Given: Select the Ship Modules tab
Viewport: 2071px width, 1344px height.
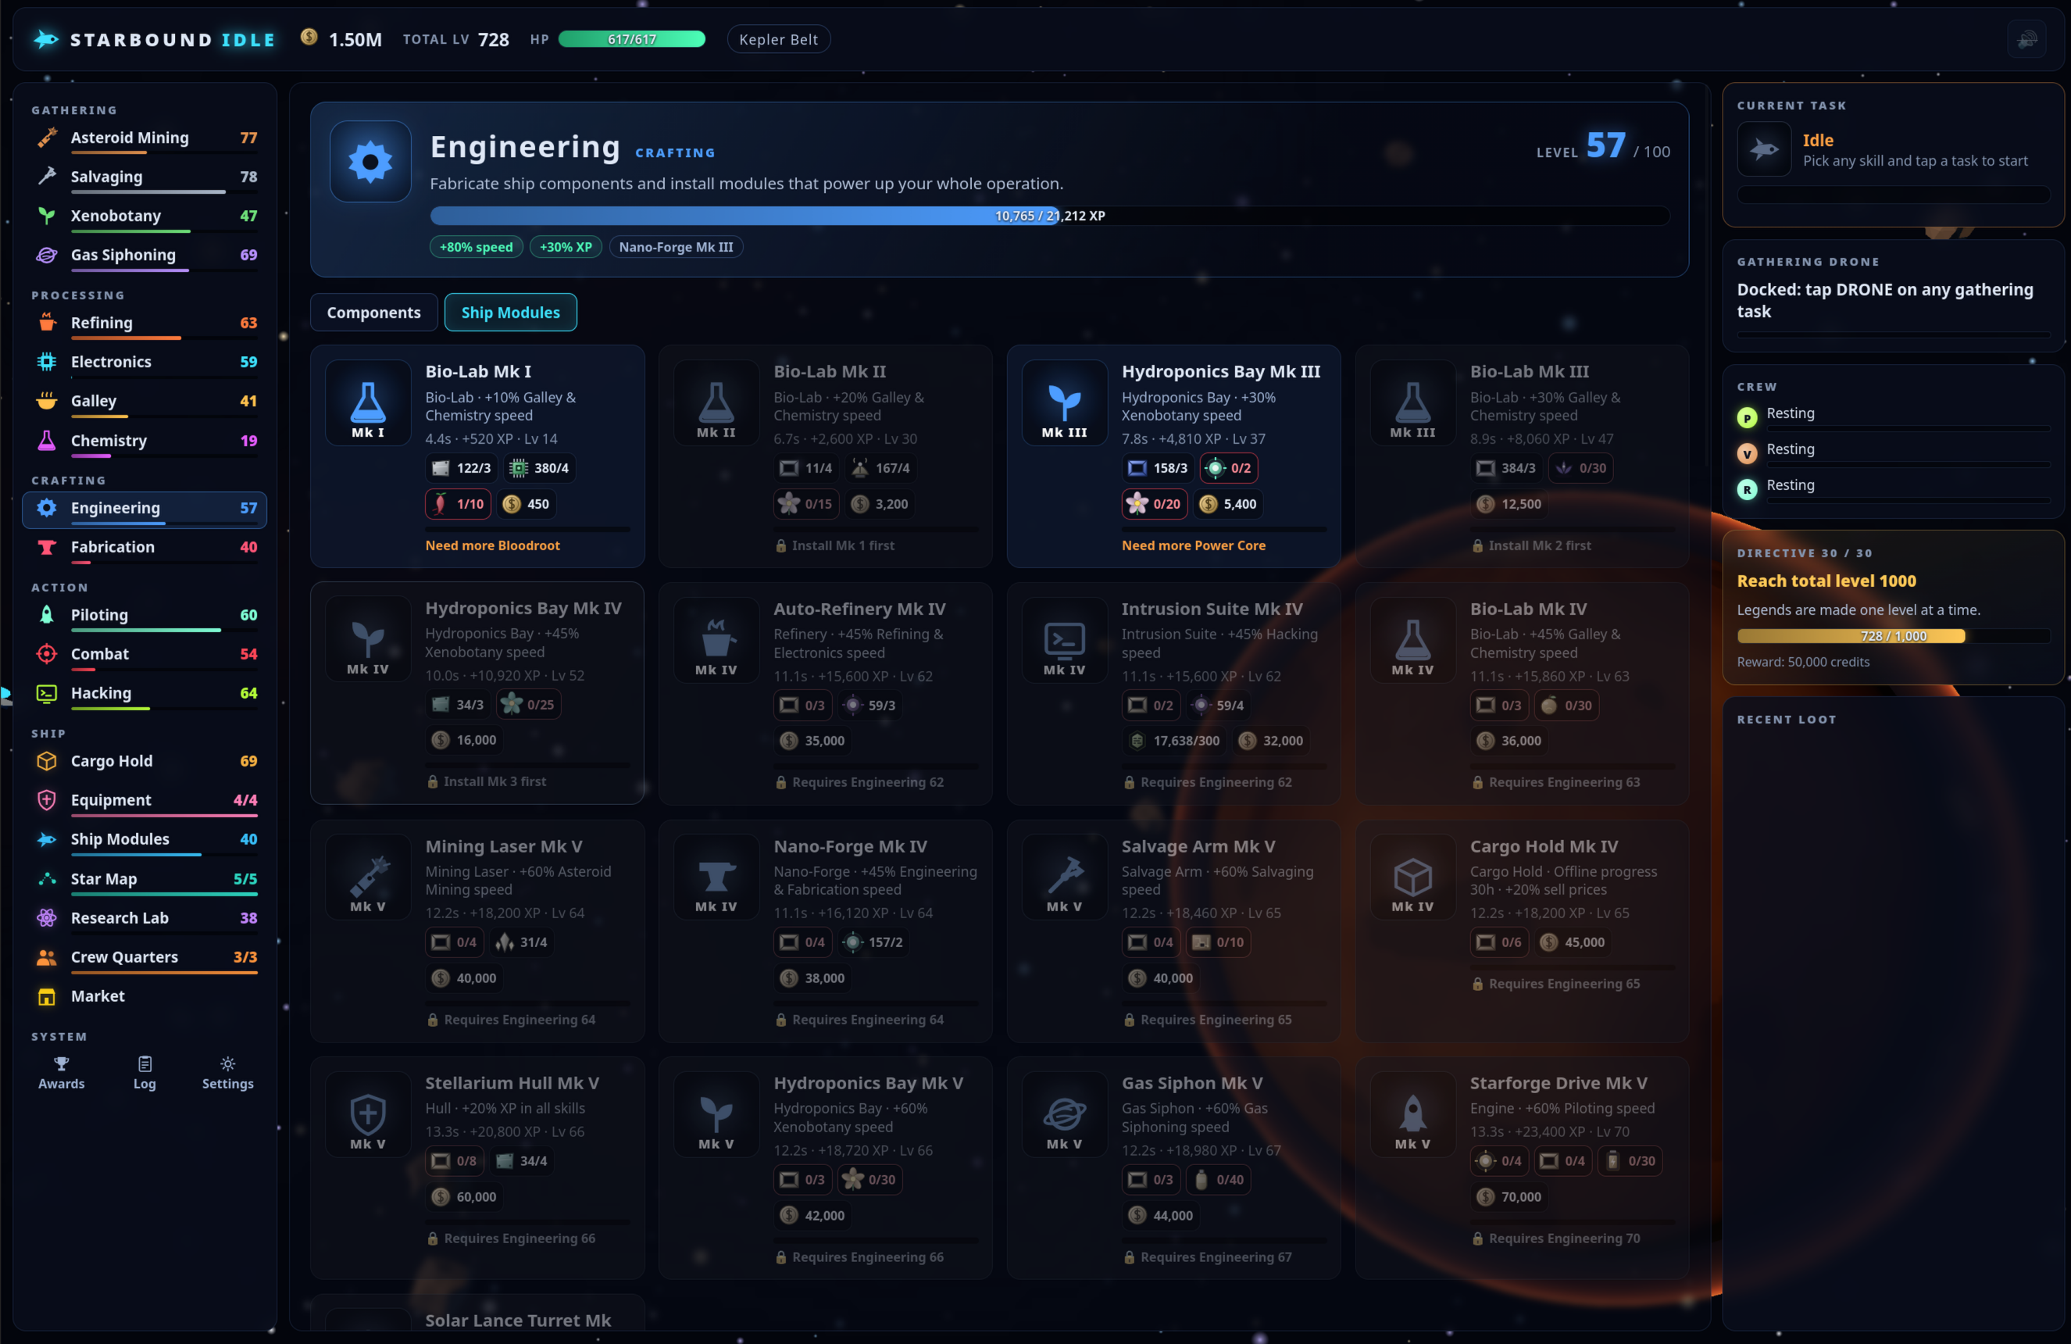Looking at the screenshot, I should click(511, 313).
